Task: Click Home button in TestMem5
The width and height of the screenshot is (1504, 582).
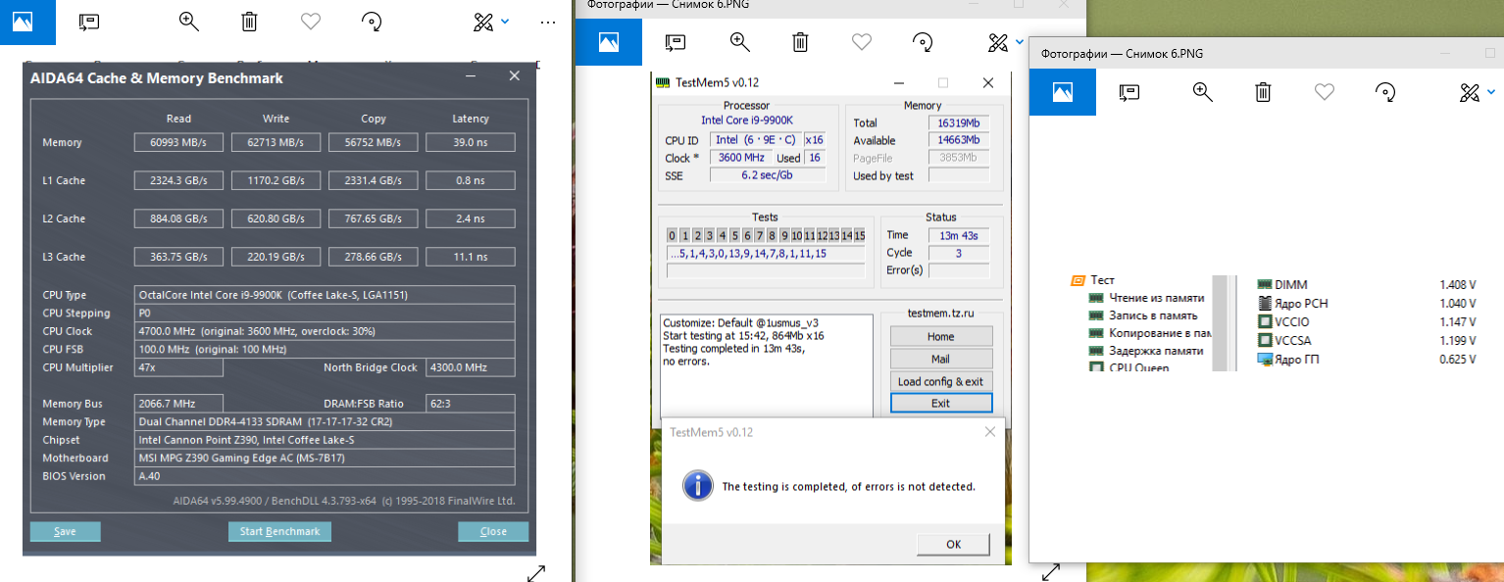Action: pos(941,336)
